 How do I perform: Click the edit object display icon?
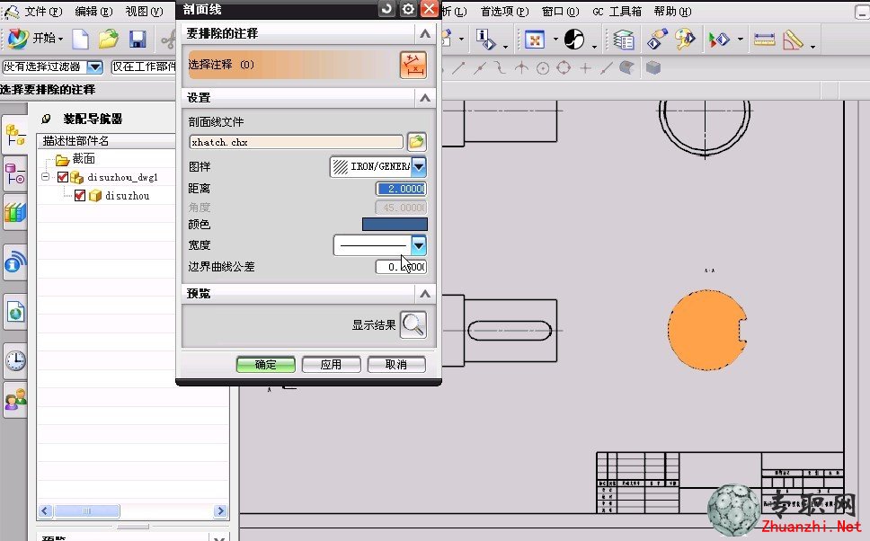(657, 40)
